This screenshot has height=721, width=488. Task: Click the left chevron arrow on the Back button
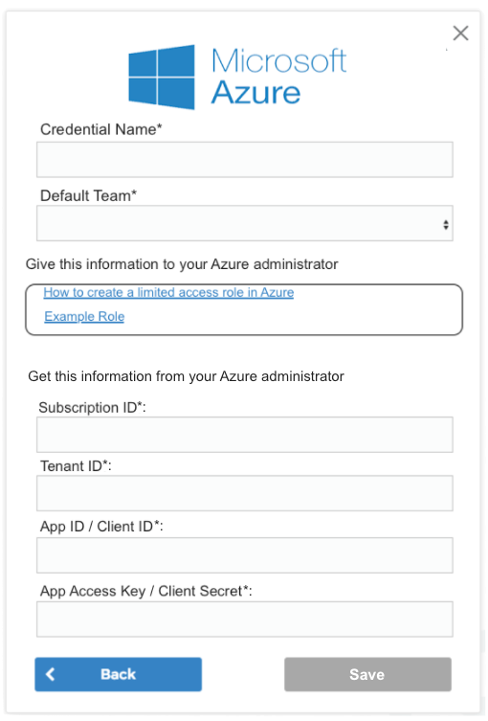[51, 674]
